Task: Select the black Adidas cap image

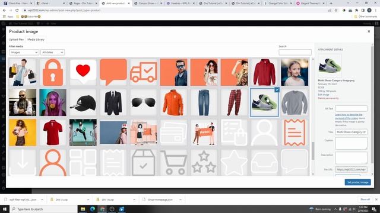Action: (x=83, y=102)
